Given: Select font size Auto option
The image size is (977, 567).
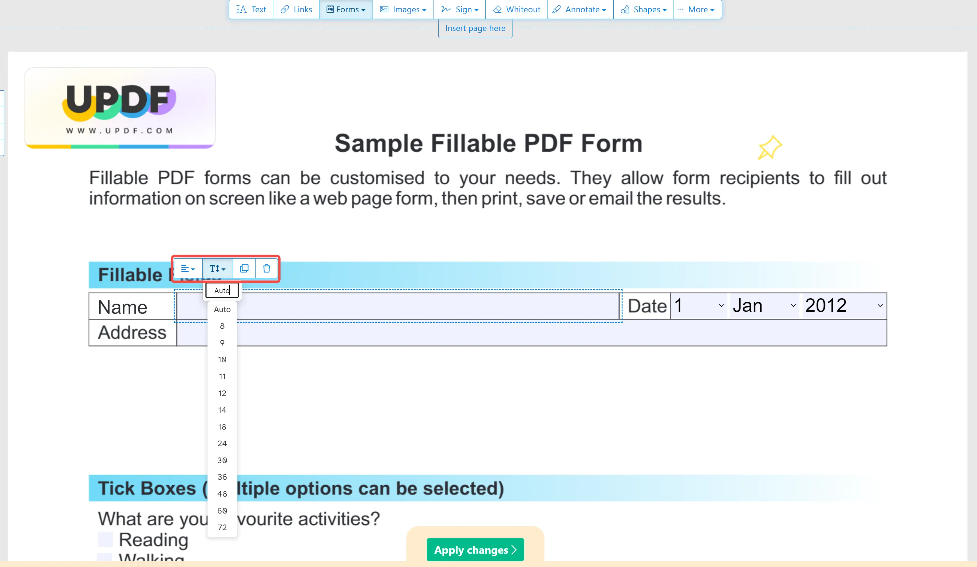Looking at the screenshot, I should click(x=221, y=309).
